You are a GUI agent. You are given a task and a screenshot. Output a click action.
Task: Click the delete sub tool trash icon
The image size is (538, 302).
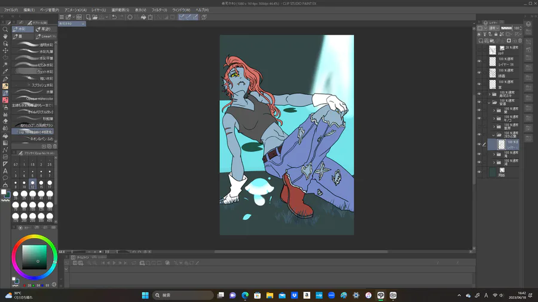tap(55, 146)
